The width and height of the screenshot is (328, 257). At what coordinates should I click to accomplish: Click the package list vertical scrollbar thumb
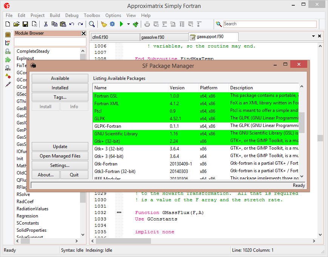click(302, 122)
